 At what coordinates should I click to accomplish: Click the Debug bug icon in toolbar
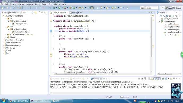pos(54,8)
